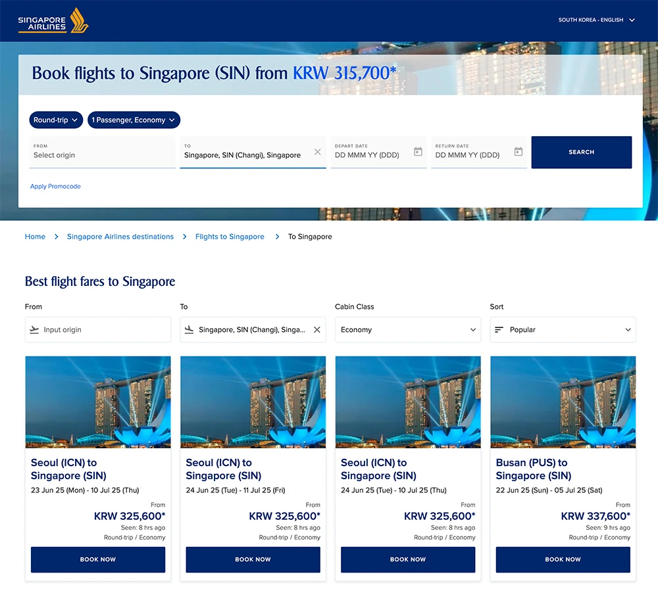
Task: Click the chevron after Flights to Singapore breadcrumb
Action: (x=277, y=237)
